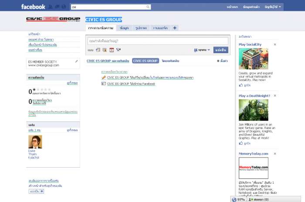The height and width of the screenshot is (202, 305).
Task: Close the MemoryToday.com ad
Action: [275, 154]
